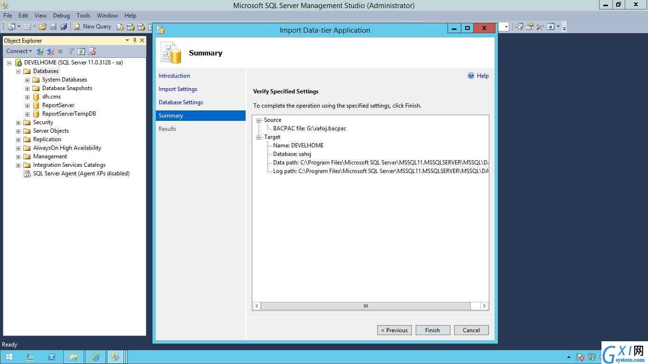Expand the System Databases folder
This screenshot has width=648, height=364.
click(27, 80)
